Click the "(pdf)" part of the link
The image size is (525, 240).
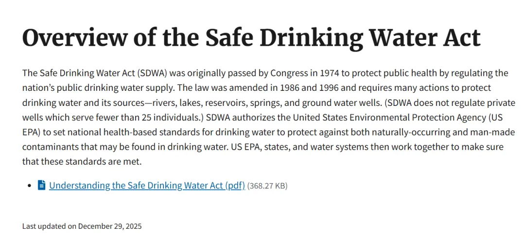pos(235,186)
